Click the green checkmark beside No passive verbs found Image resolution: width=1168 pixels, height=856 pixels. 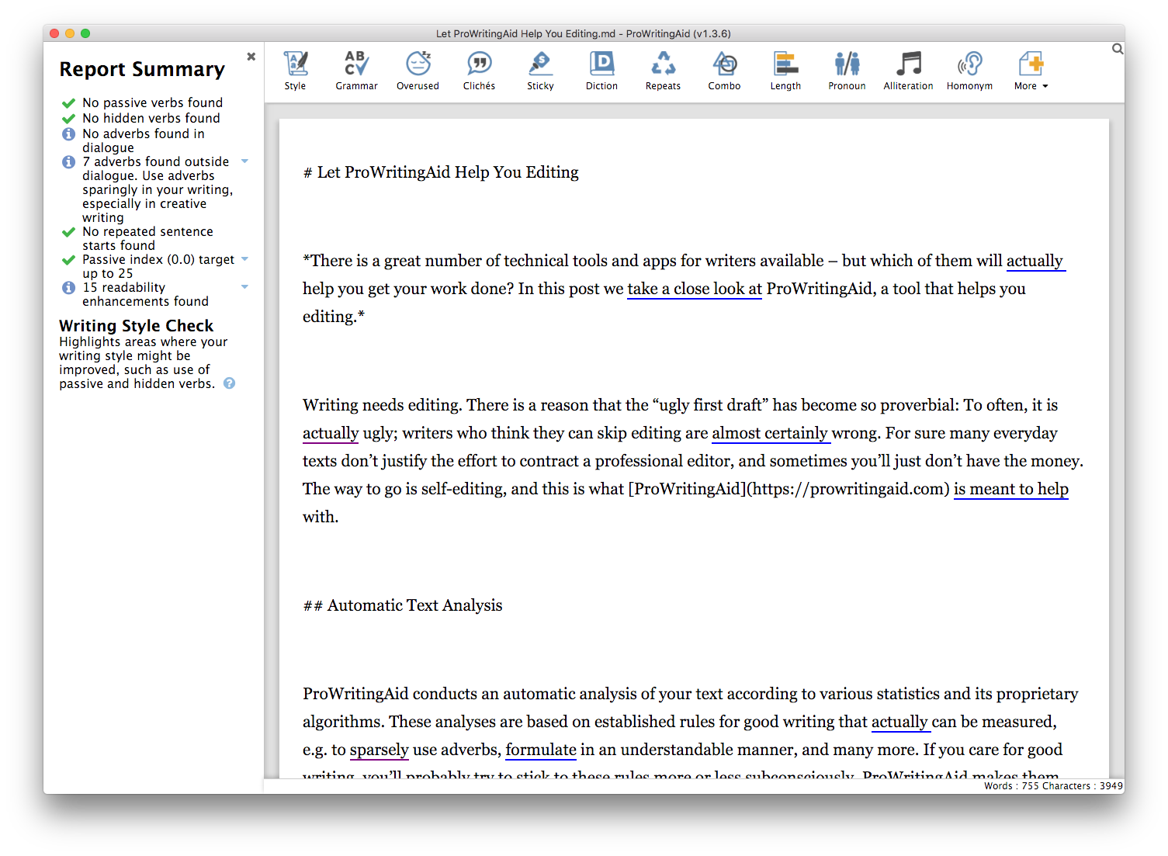point(68,103)
